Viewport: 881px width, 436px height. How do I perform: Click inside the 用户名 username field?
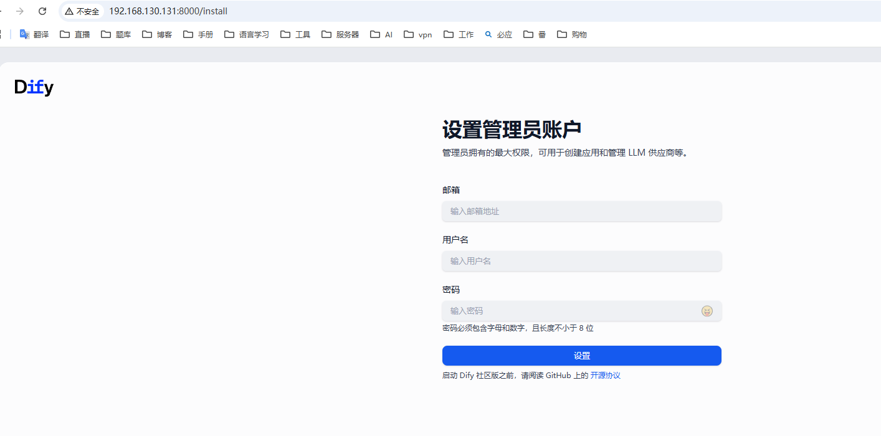point(581,261)
